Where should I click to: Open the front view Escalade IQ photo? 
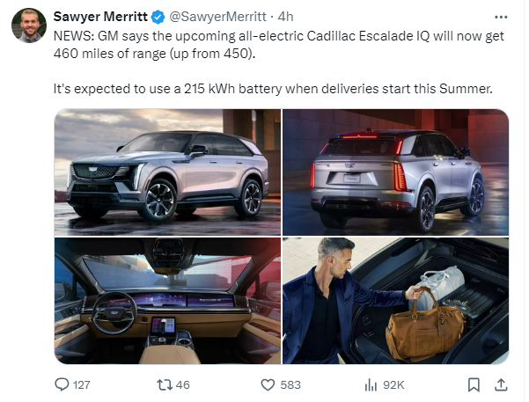[x=167, y=172]
